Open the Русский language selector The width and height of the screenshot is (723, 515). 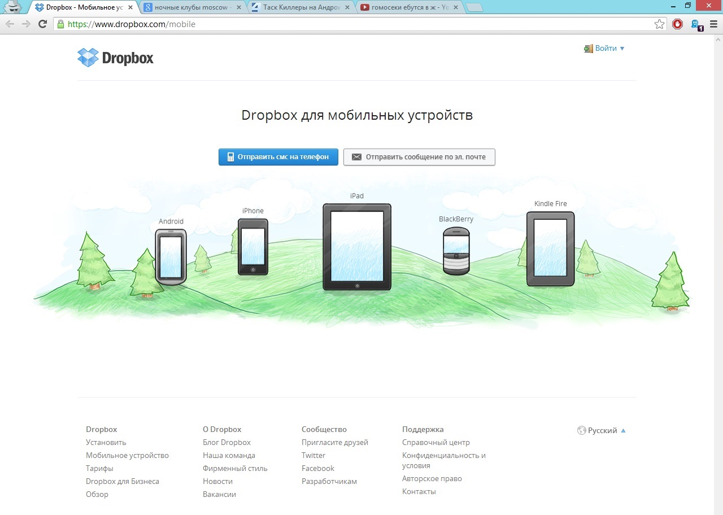pyautogui.click(x=602, y=430)
